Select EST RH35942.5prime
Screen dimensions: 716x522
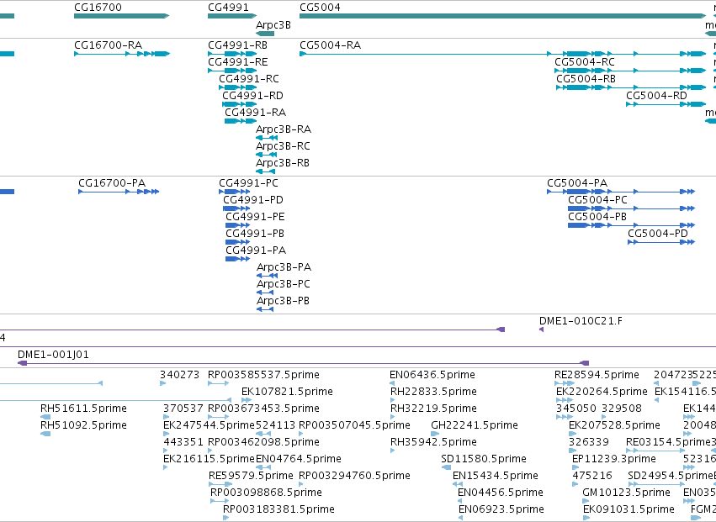[433, 443]
